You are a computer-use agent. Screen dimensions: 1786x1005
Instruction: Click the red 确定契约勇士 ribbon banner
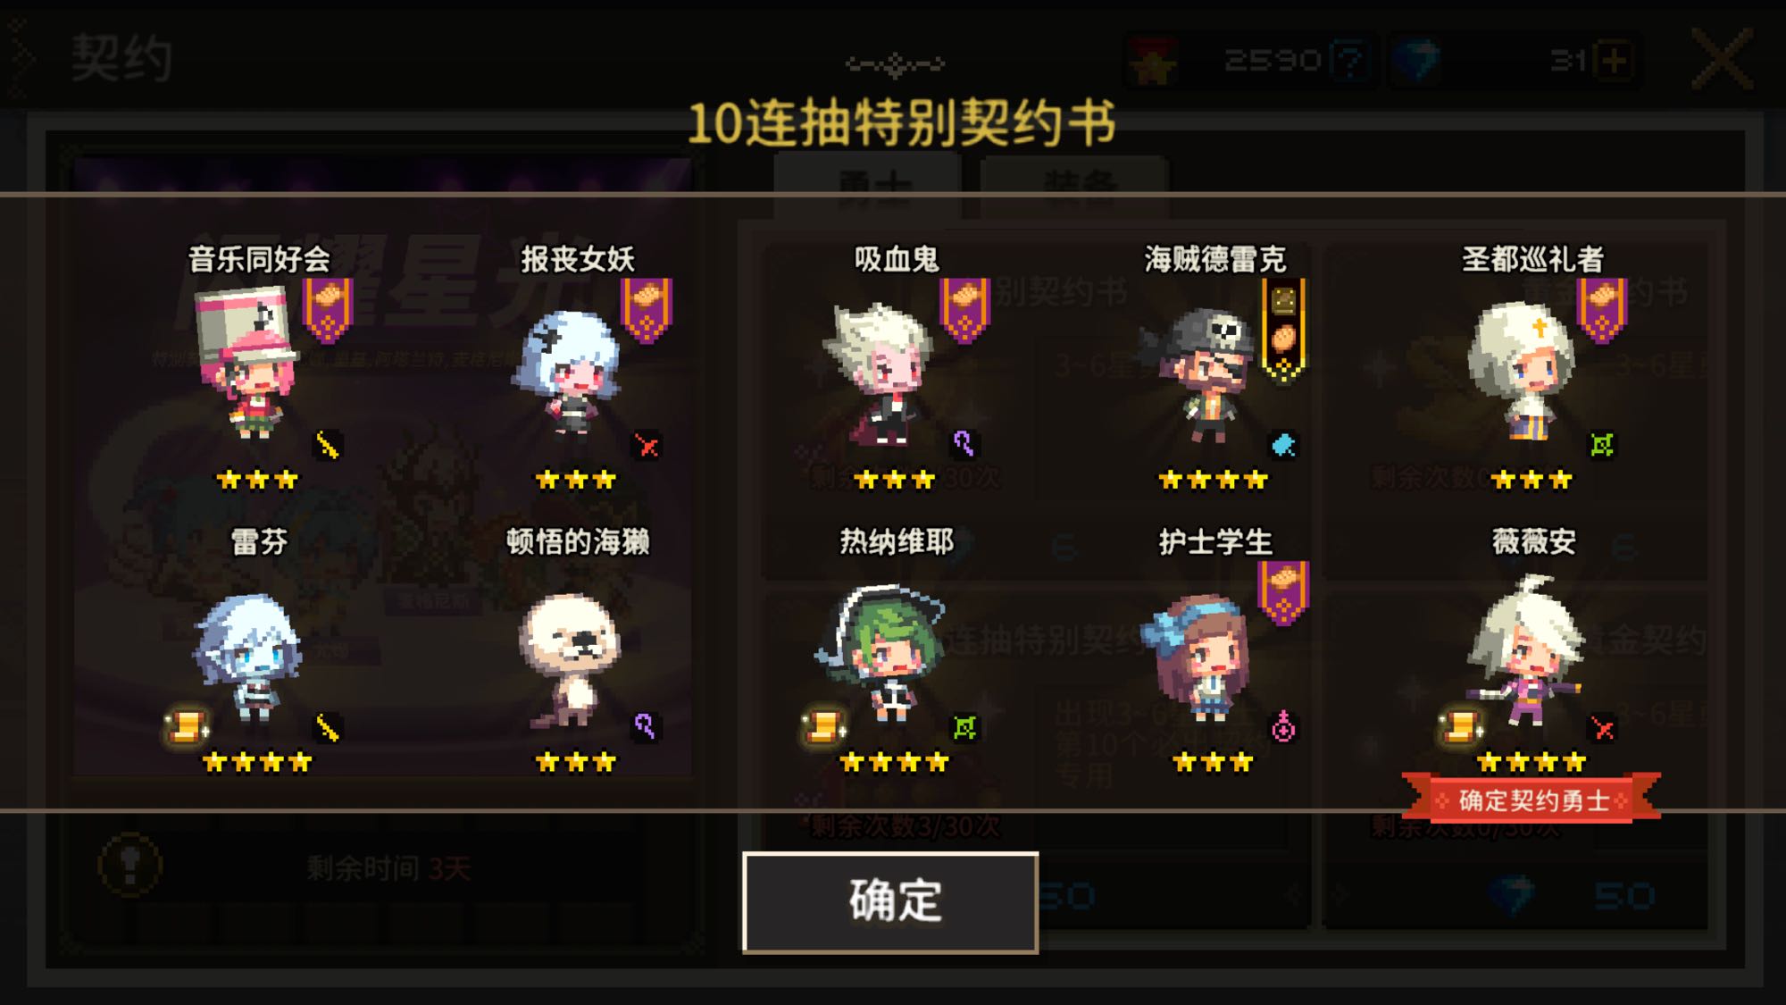click(x=1531, y=799)
